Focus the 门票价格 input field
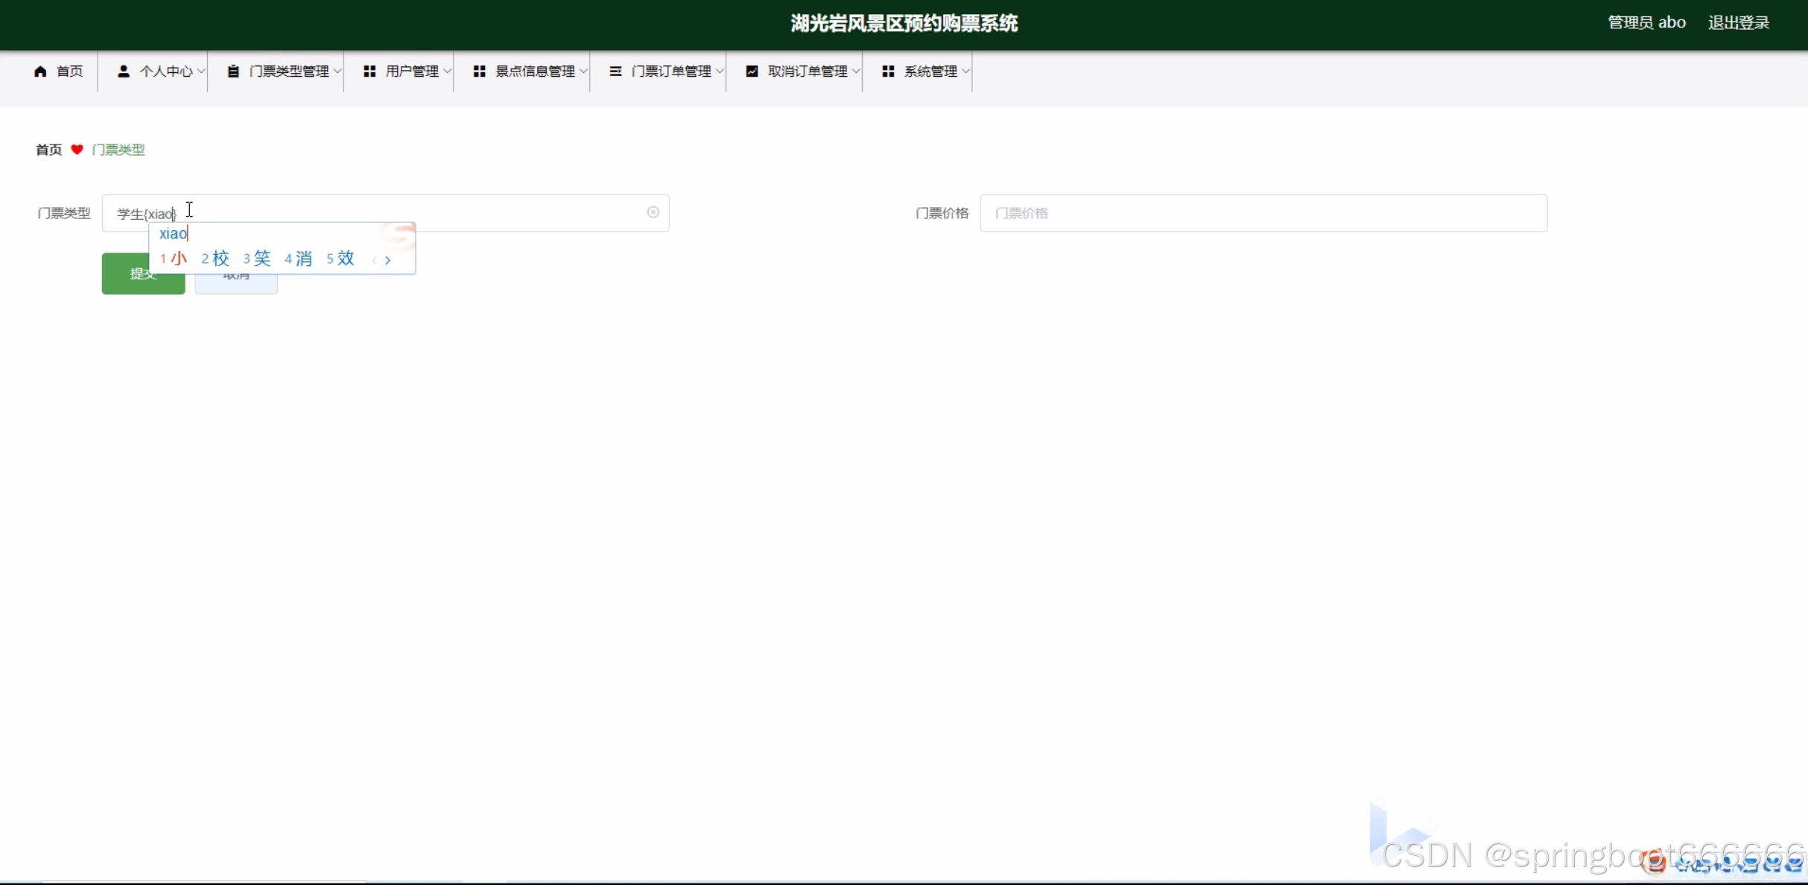The image size is (1808, 885). (1263, 213)
